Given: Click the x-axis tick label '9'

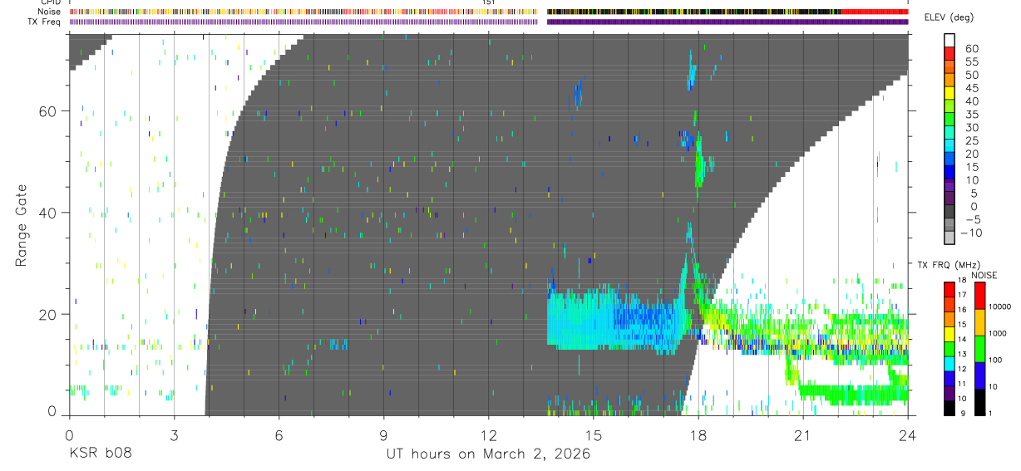Looking at the screenshot, I should tap(383, 434).
